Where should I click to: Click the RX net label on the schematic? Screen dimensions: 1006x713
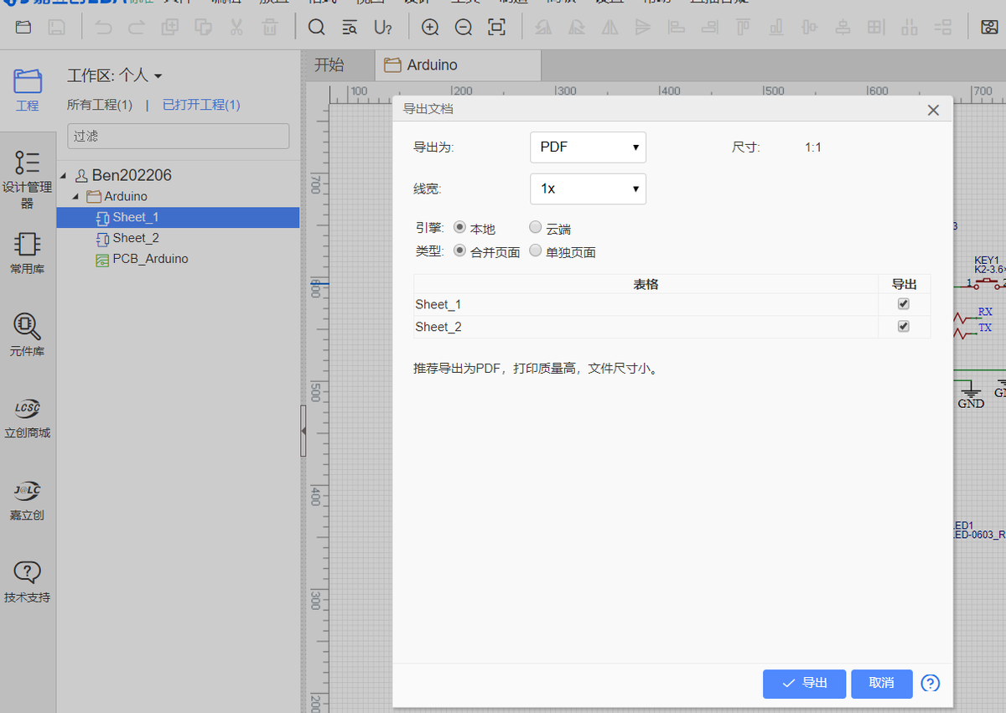(x=985, y=312)
